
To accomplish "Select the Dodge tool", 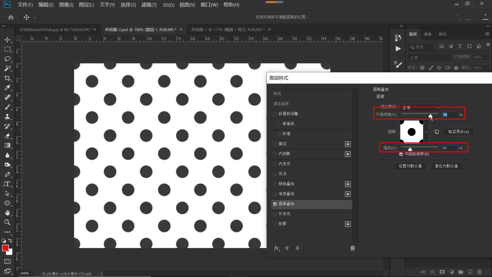I will coord(7,165).
